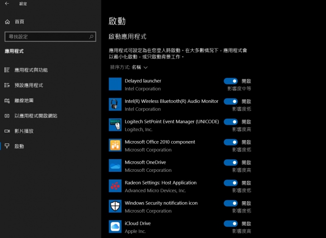Click the Radeon Settings red icon

click(x=115, y=186)
